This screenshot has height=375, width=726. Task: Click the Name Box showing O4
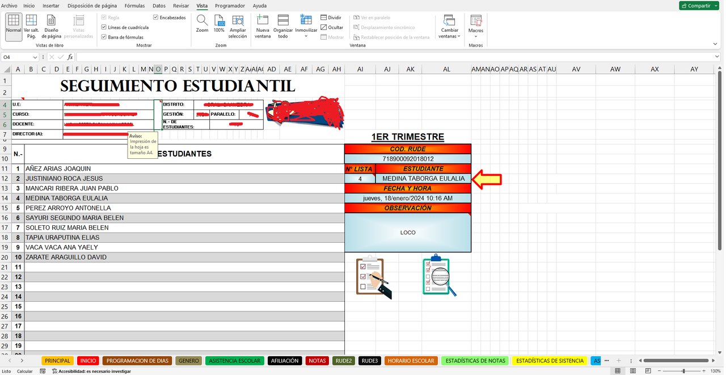click(x=16, y=57)
